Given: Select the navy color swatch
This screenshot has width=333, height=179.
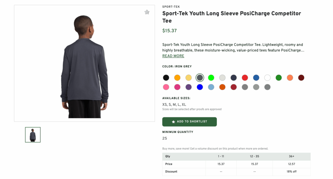Looking at the screenshot, I should point(233,78).
